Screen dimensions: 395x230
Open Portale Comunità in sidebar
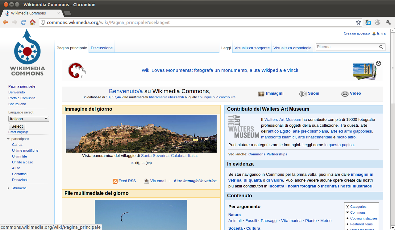tap(22, 98)
